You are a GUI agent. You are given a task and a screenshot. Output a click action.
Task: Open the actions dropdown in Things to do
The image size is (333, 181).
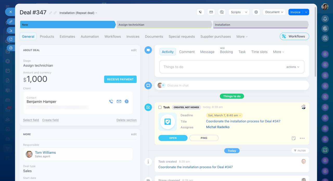(293, 67)
